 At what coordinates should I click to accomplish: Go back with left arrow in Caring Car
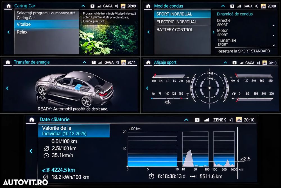8,32
